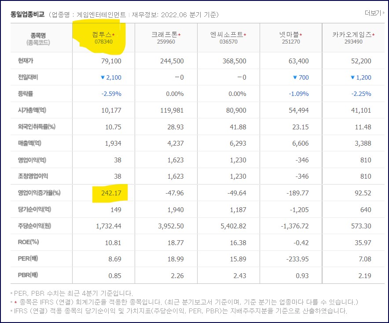
Task: Select the 영업이익증가율(%) row label
Action: pyautogui.click(x=39, y=193)
